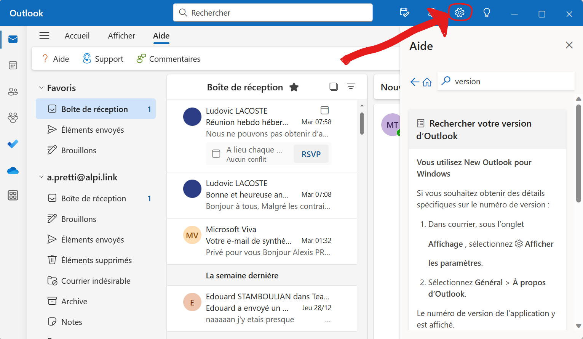Open the Microsoft Viva email
Screen dimensions: 583x339
coord(262,241)
